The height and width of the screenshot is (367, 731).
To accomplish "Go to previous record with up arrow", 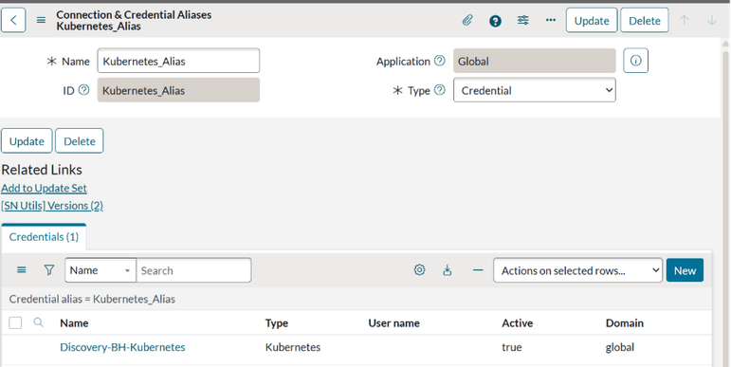I will pyautogui.click(x=684, y=20).
